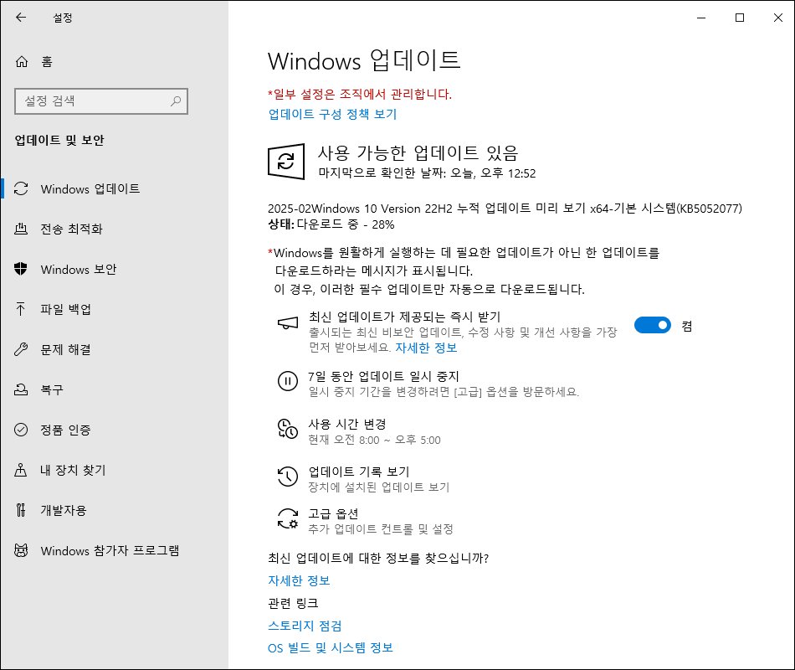Focus the 설정 검색 input field
The image size is (795, 670).
click(x=101, y=101)
